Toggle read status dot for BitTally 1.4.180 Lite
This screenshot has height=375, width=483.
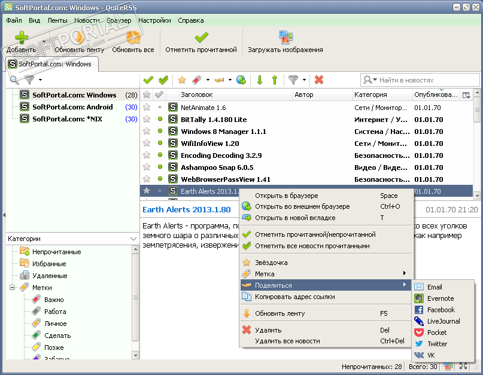(x=160, y=119)
